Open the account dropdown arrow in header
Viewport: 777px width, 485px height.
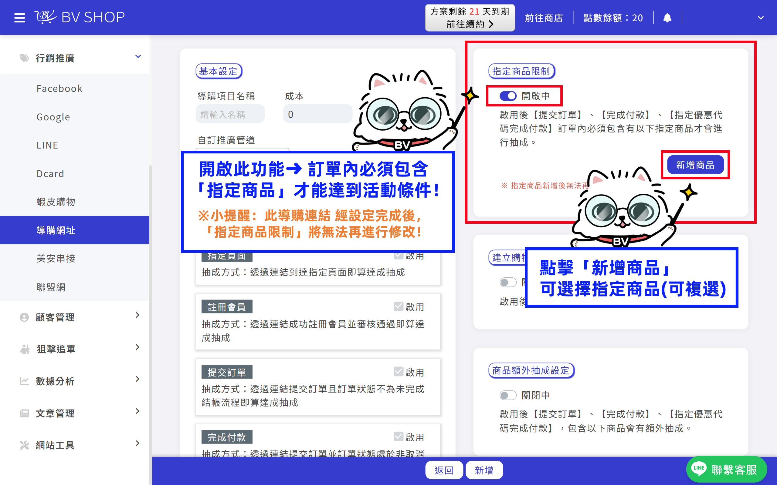[761, 18]
